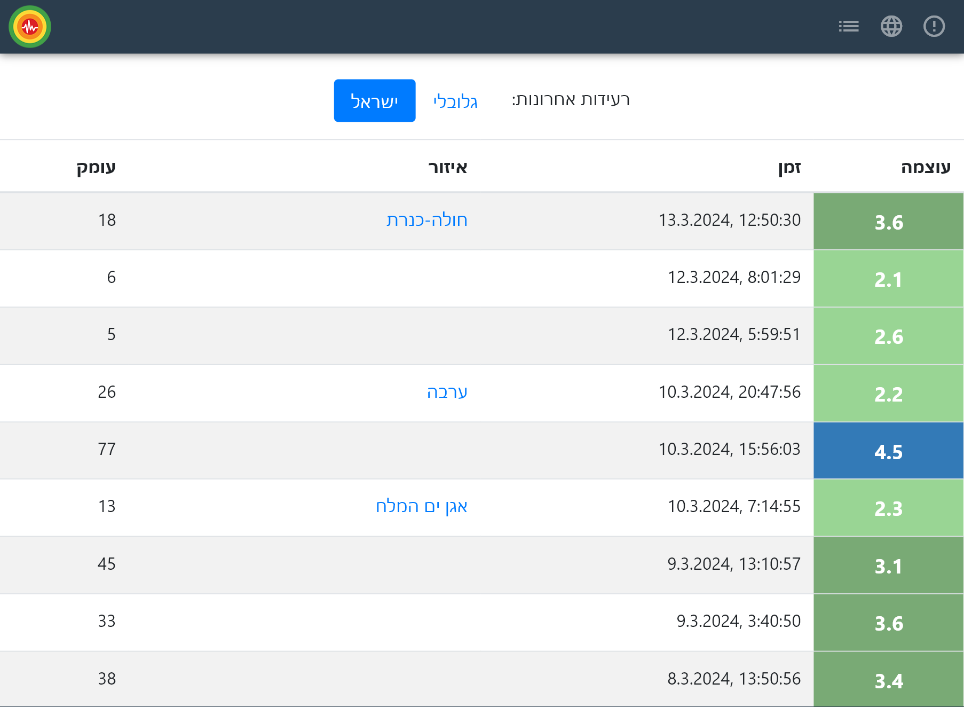
Task: Click the depth value 77
Action: pyautogui.click(x=107, y=449)
